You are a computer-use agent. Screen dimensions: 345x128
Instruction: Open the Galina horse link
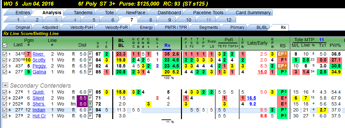[x=39, y=72]
